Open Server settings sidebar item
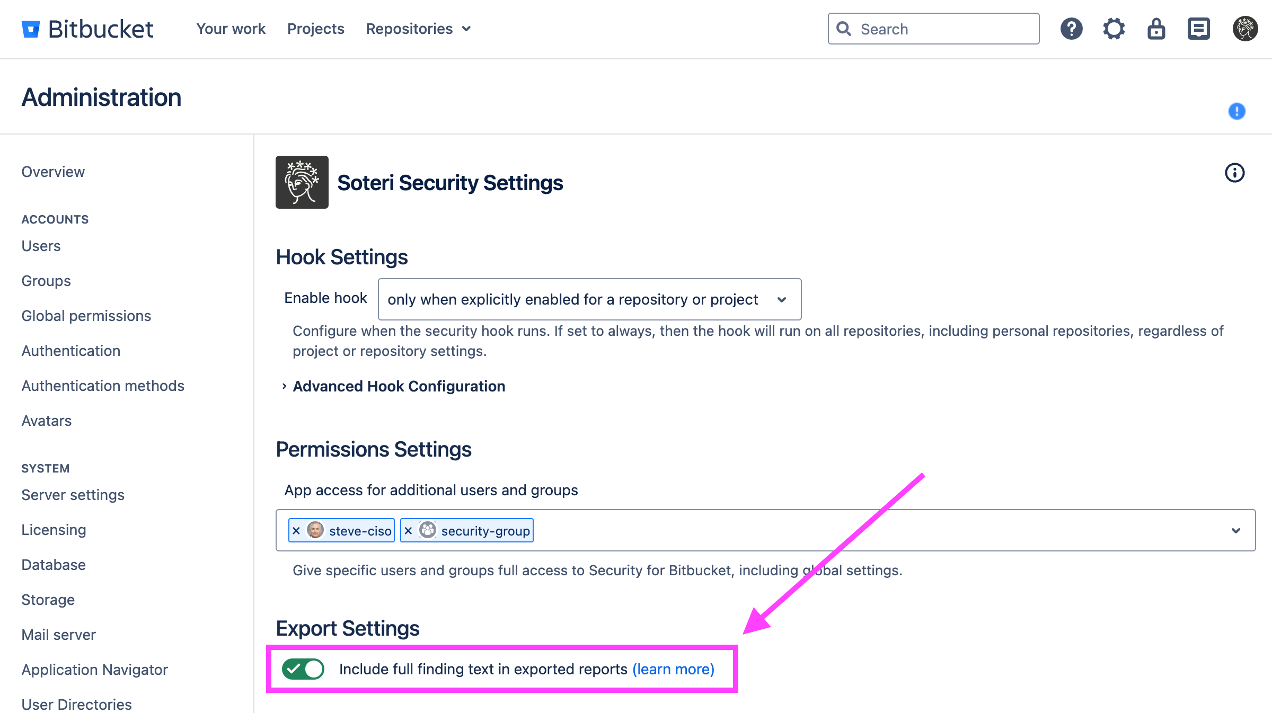 pos(73,495)
